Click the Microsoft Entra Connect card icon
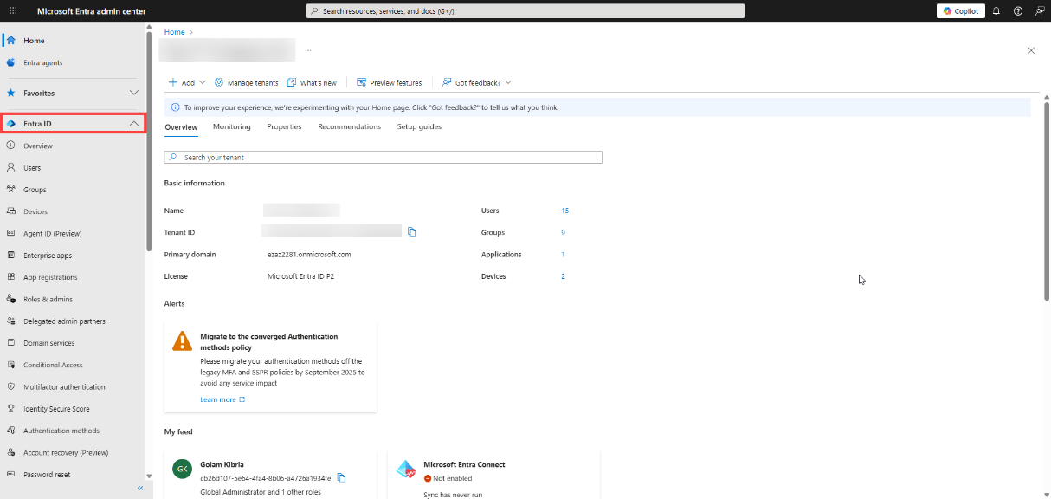This screenshot has width=1051, height=499. coord(406,470)
